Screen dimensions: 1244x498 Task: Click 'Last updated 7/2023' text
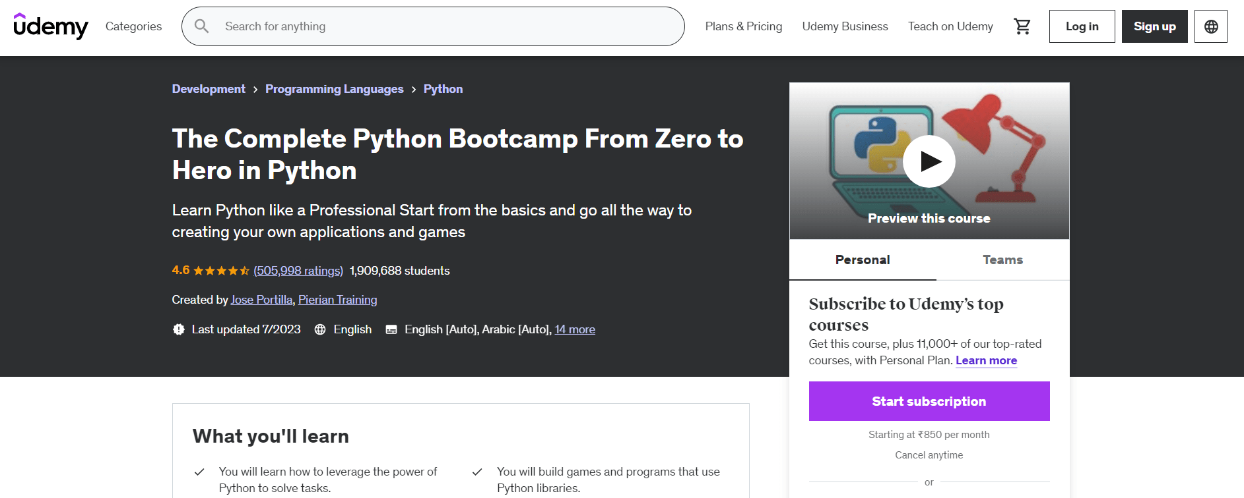coord(246,329)
